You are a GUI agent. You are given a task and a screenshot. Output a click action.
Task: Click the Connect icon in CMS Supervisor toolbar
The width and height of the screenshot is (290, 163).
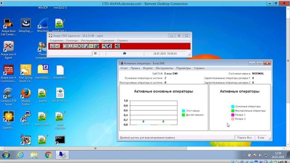pyautogui.click(x=53, y=46)
